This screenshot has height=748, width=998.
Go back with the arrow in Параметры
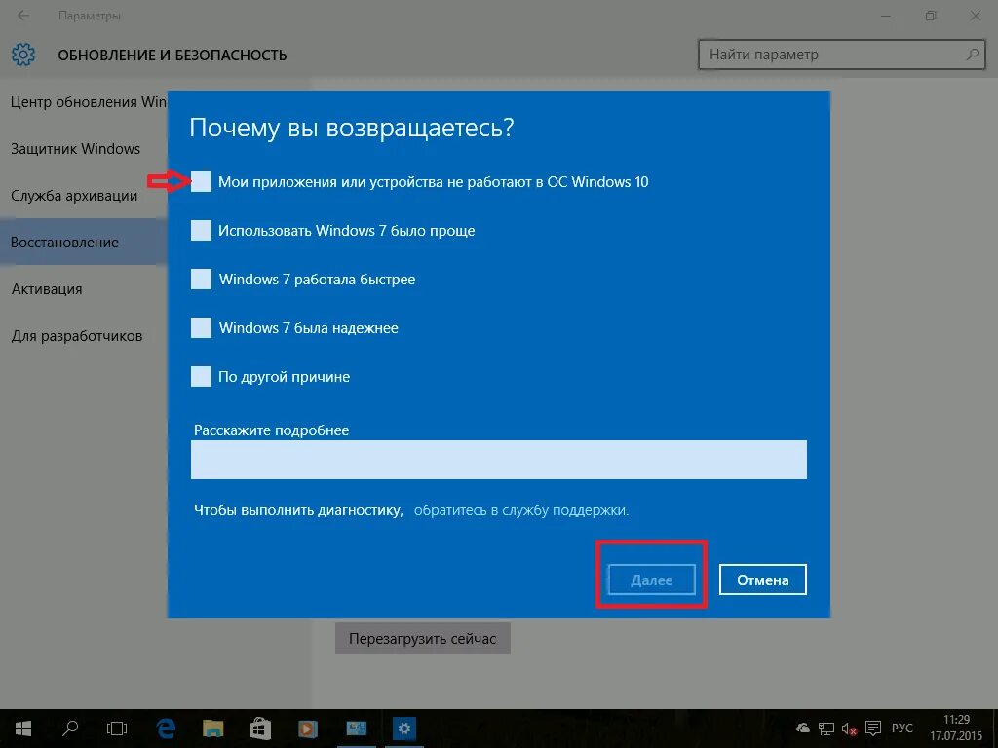pos(23,16)
